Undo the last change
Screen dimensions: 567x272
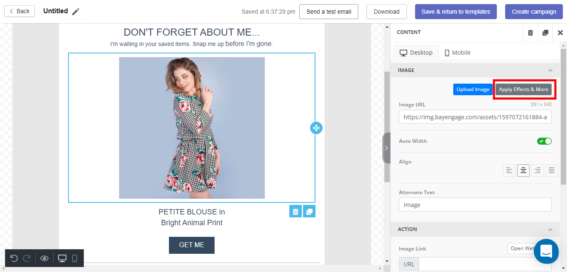[14, 258]
